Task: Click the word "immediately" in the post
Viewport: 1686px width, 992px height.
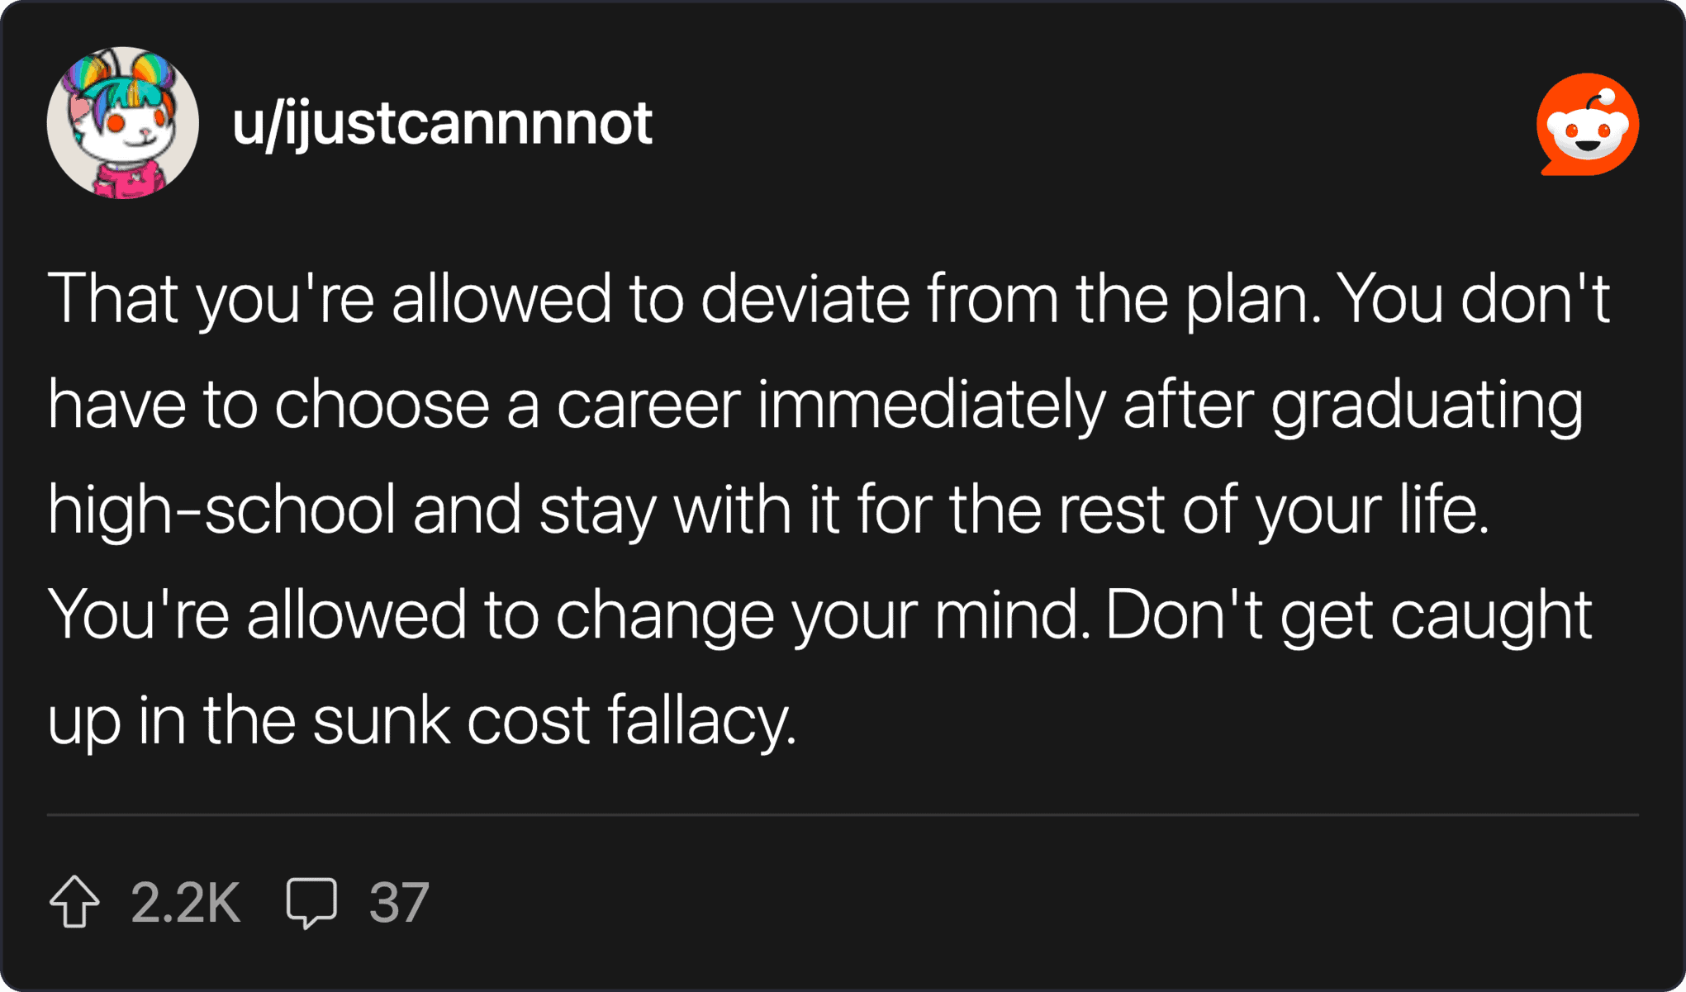Action: (931, 404)
